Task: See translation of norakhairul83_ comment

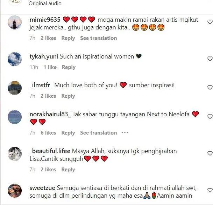Action: [x=99, y=133]
